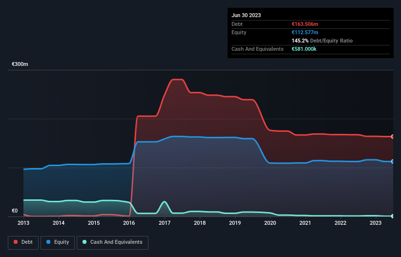401x257 pixels.
Task: Select the 2016 x-axis label
Action: coord(129,223)
